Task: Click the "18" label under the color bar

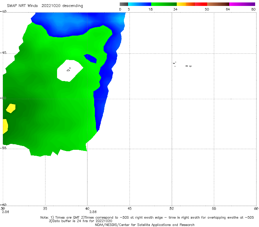Action: pyautogui.click(x=150, y=9)
